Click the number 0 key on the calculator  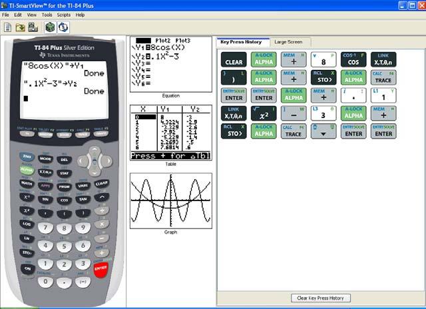pyautogui.click(x=45, y=282)
